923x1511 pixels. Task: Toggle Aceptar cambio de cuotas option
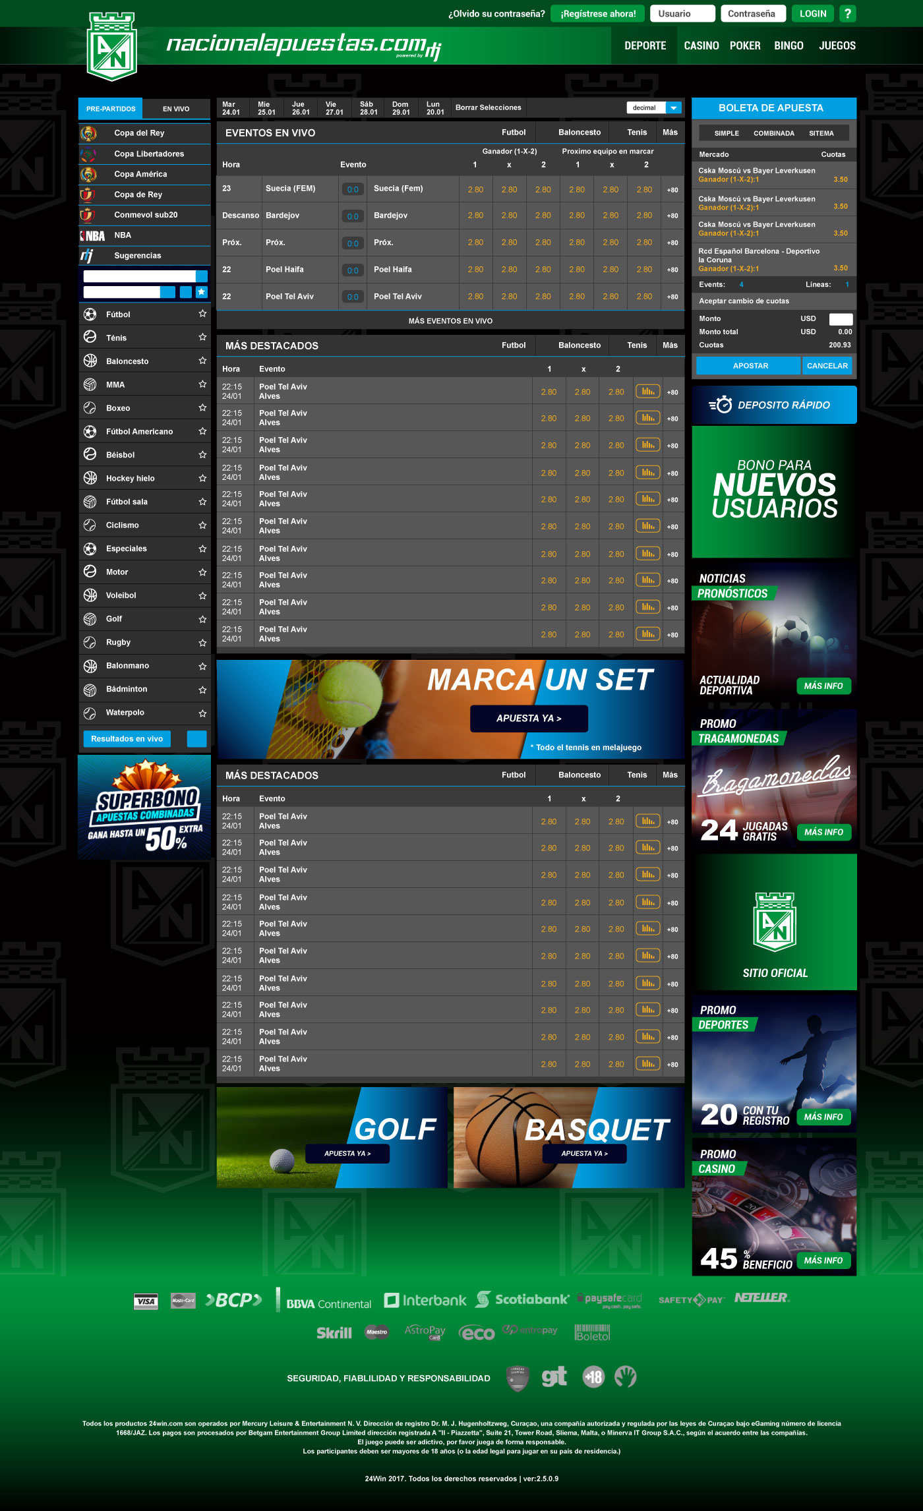(744, 301)
